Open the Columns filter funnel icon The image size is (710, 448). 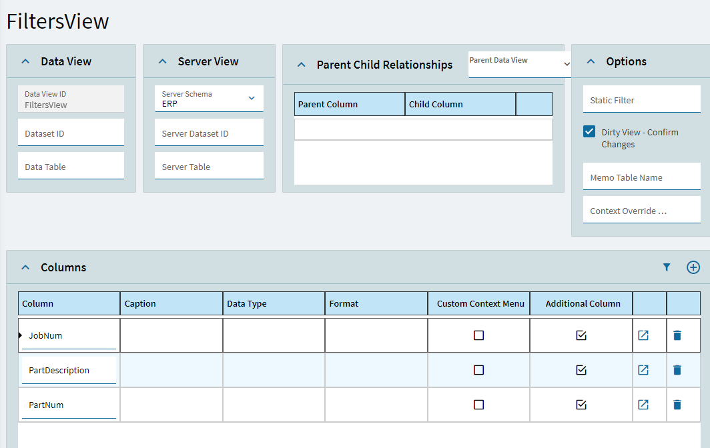pos(667,267)
